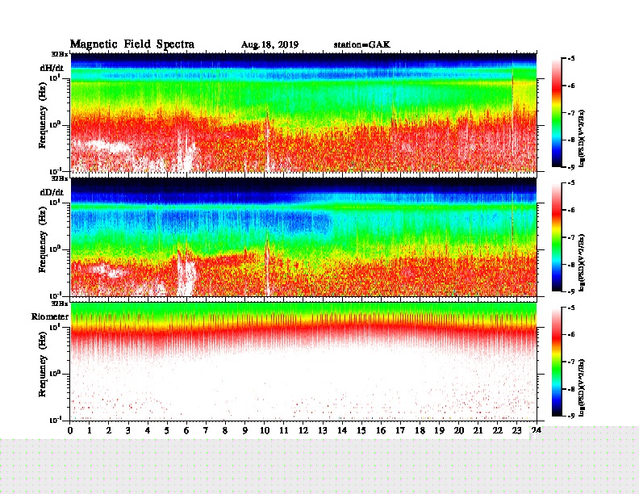Click hour tick label "2" on time axis

point(109,430)
